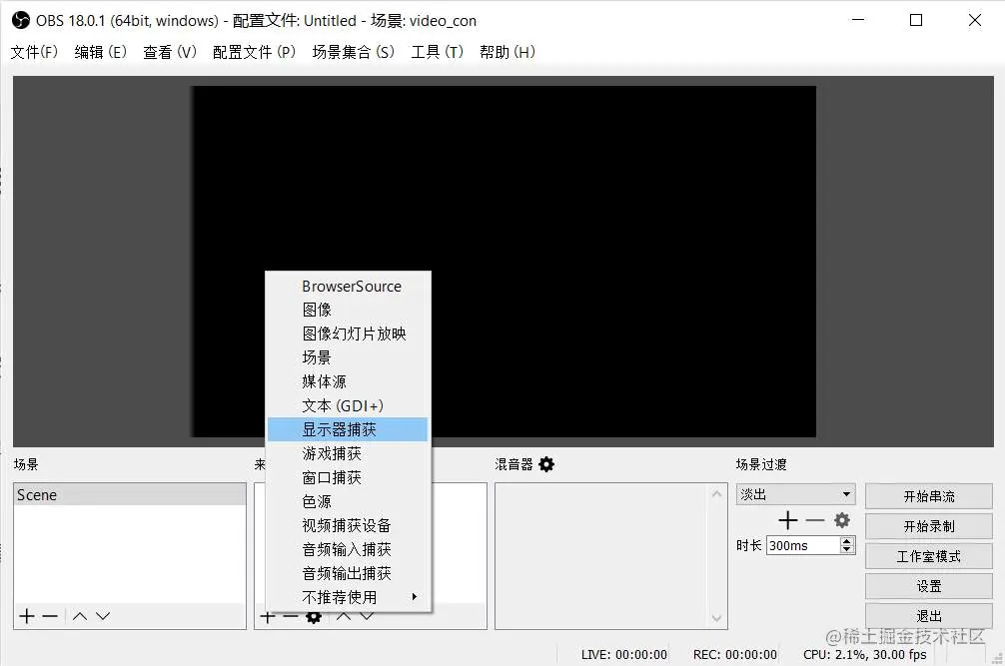This screenshot has width=1005, height=666.
Task: Click mixer panel scroll up arrow
Action: [x=716, y=493]
